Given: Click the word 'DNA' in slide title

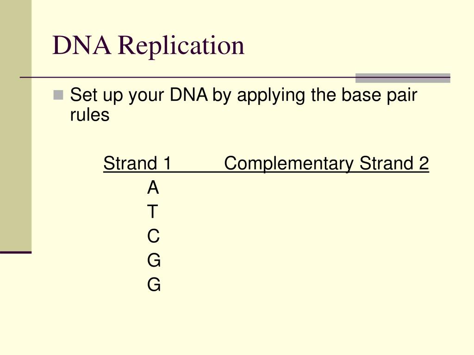Looking at the screenshot, I should click(x=81, y=45).
